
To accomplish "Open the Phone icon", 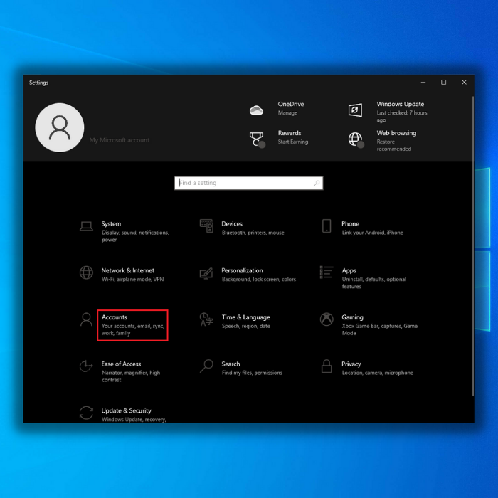I will point(327,226).
